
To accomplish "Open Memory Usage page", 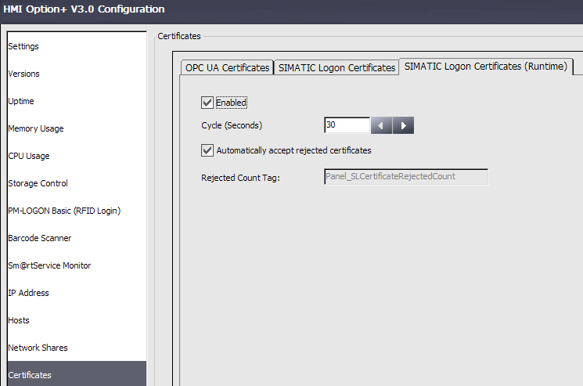I will click(36, 128).
